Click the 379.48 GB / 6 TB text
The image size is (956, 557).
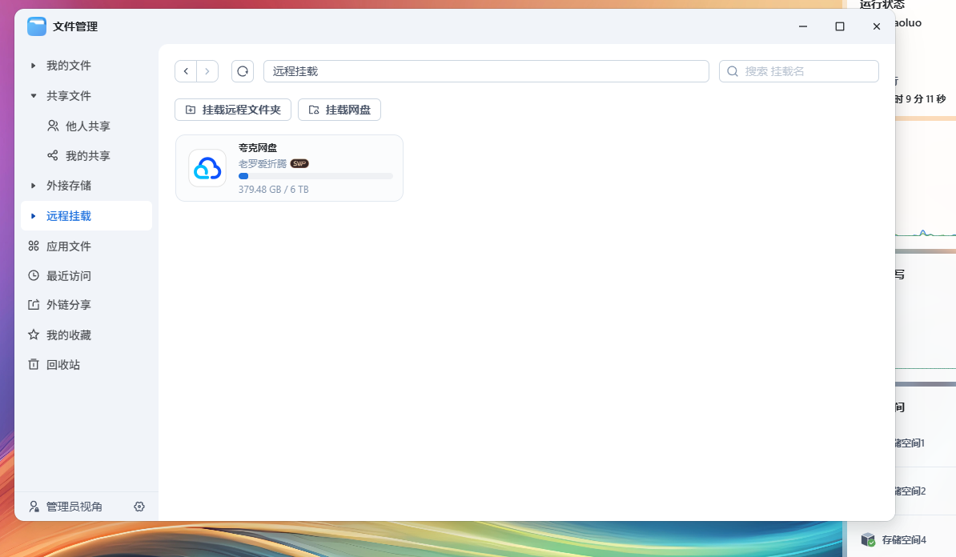[x=274, y=190]
